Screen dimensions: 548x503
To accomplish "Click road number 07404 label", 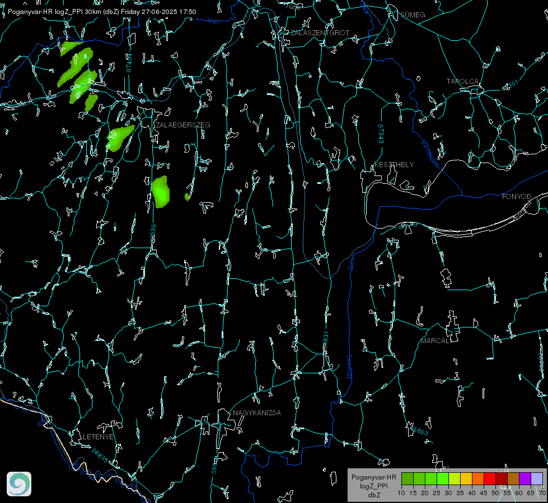I will (129, 63).
